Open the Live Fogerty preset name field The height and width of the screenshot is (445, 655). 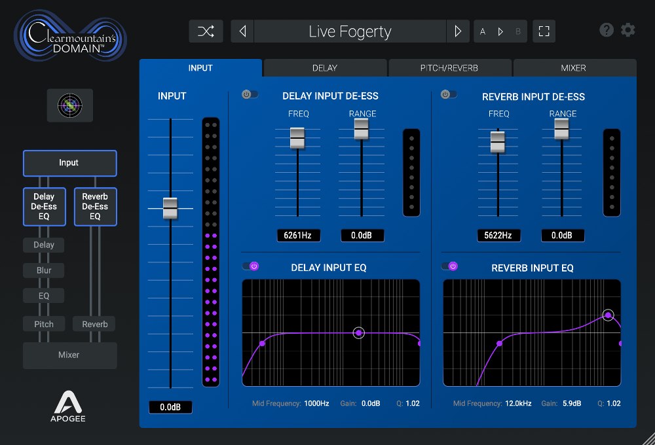(x=350, y=31)
